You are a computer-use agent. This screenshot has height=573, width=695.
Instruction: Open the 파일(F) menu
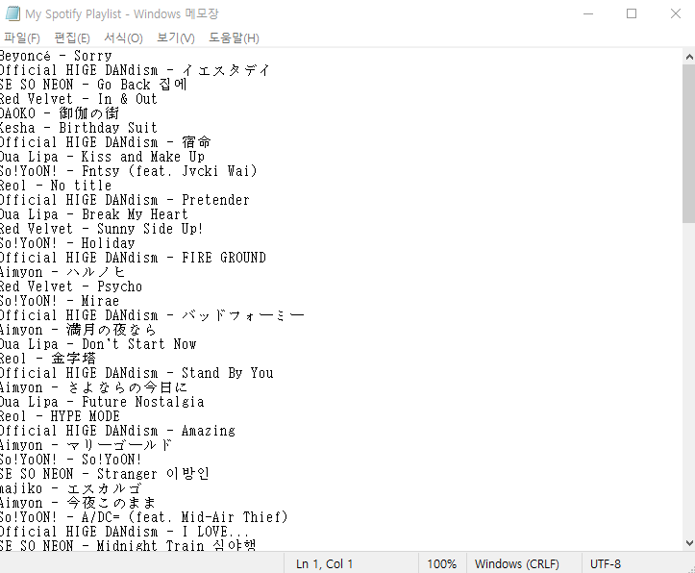[x=22, y=38]
